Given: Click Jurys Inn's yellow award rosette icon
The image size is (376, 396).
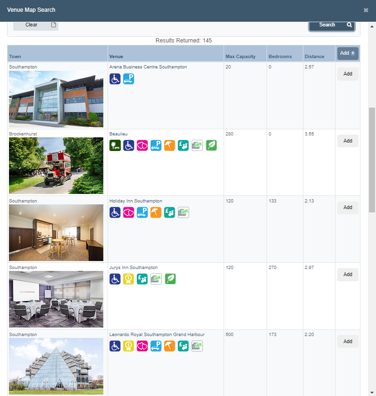Looking at the screenshot, I should (x=128, y=279).
